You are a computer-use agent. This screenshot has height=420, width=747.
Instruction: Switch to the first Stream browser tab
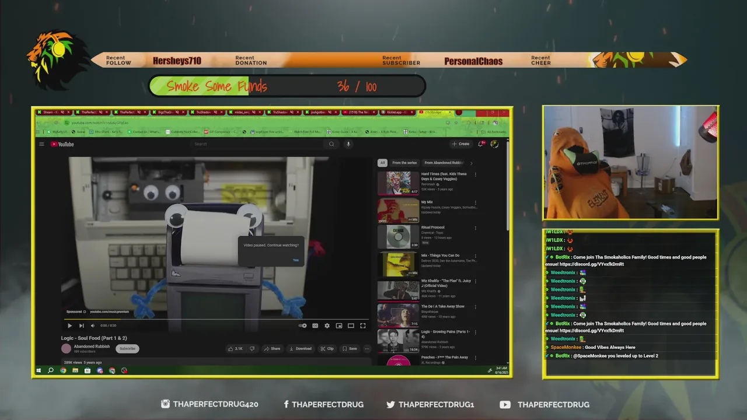[x=54, y=112]
